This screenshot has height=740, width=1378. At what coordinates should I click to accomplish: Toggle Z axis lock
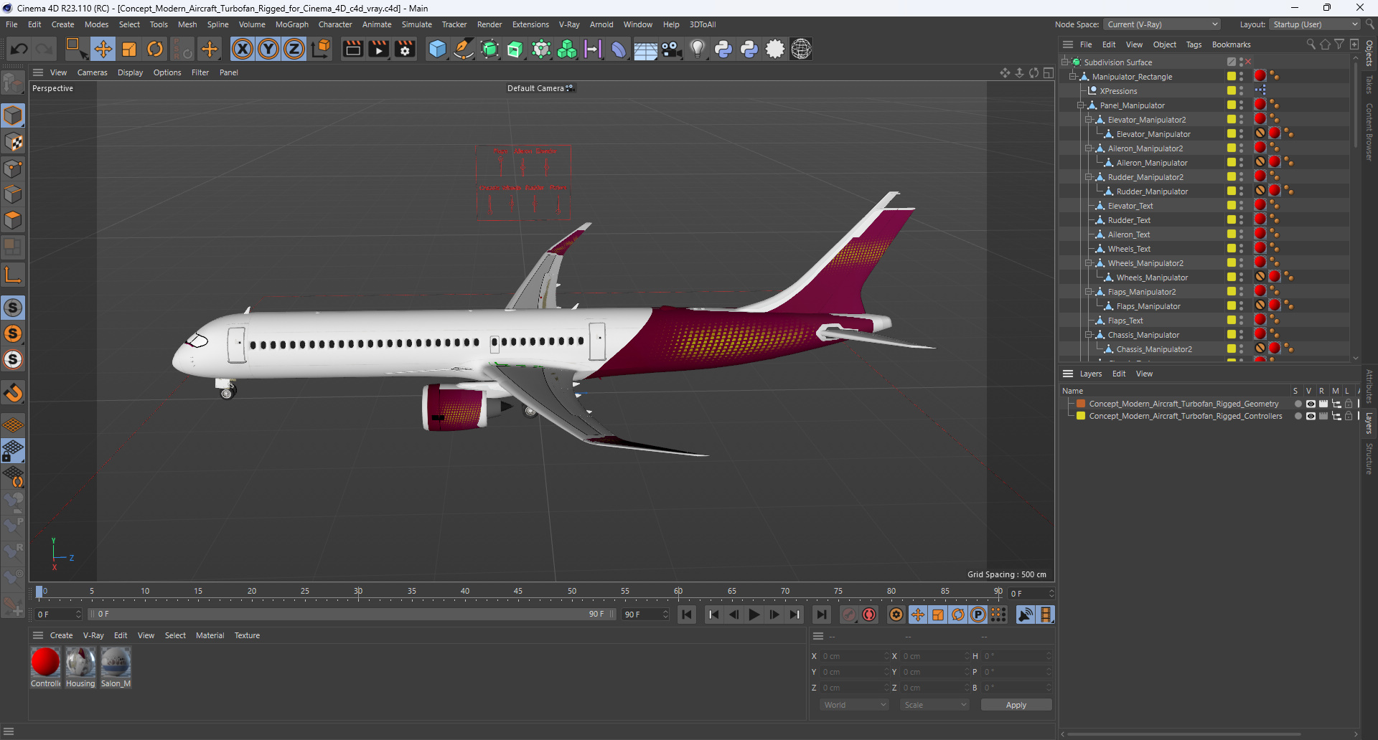[x=294, y=49]
